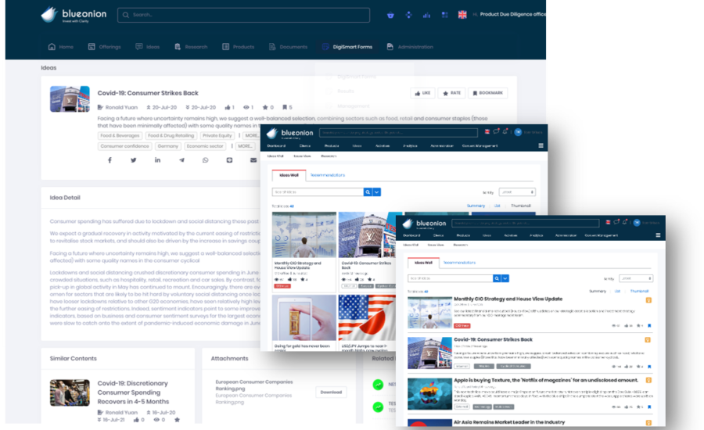Toggle bookmark on the Apple is buying Texture row
This screenshot has height=430, width=704.
[x=649, y=407]
